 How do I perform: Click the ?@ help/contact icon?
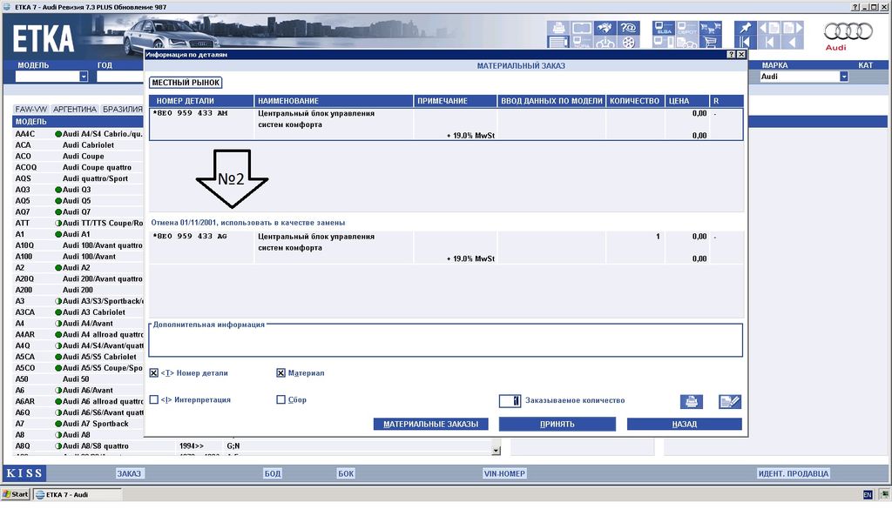click(x=629, y=28)
